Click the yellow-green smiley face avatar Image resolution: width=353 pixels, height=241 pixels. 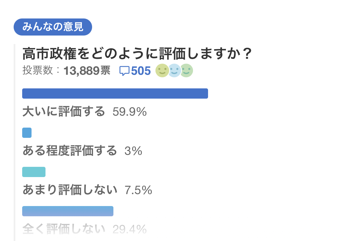(x=162, y=71)
